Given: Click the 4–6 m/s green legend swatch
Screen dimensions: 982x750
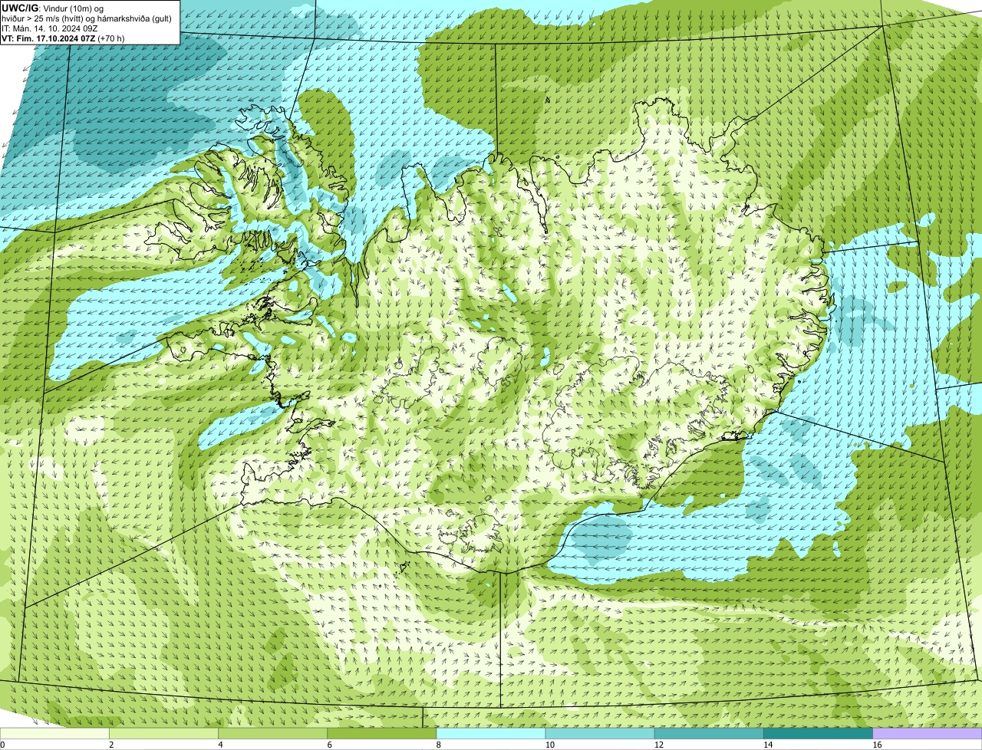Looking at the screenshot, I should (272, 733).
